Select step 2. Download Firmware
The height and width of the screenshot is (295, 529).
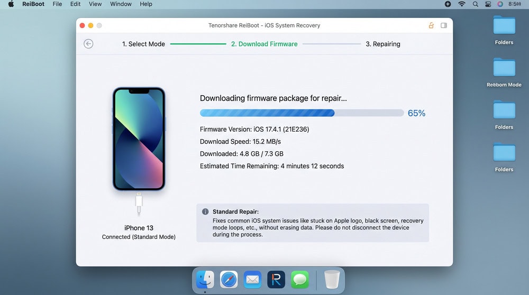click(x=264, y=44)
